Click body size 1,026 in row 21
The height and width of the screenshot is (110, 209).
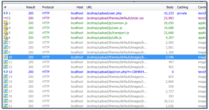[169, 106]
